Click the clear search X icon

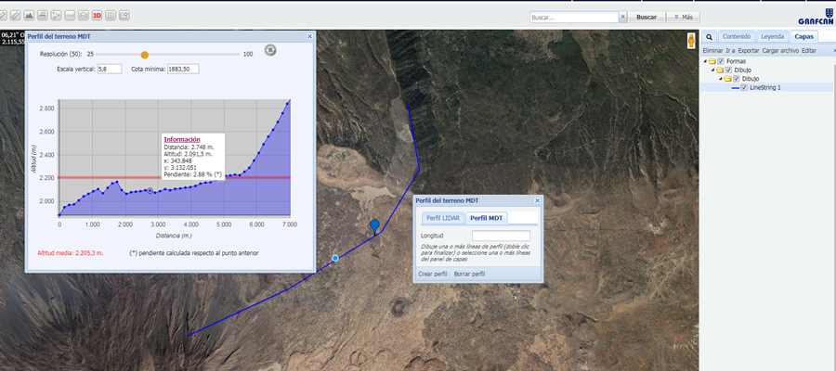tap(622, 17)
